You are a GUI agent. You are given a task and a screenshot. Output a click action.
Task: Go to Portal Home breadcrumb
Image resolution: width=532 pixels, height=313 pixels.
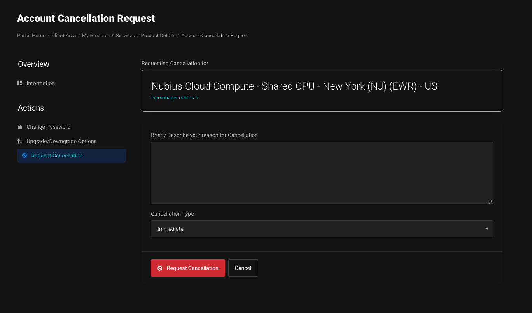pos(31,35)
